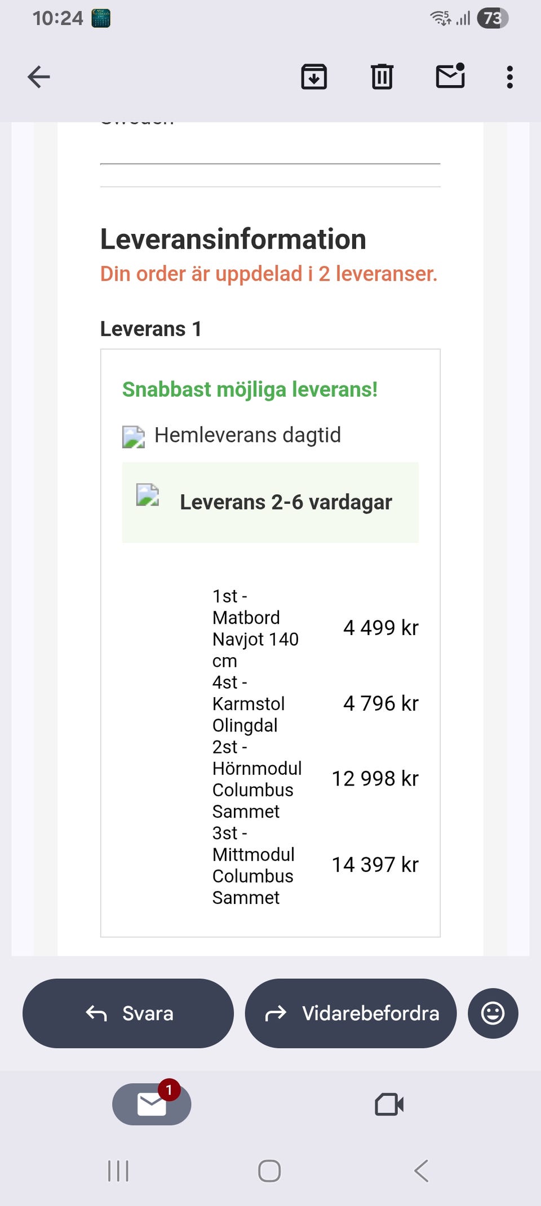
Task: Tap the emoji reaction smiley button
Action: (493, 1013)
